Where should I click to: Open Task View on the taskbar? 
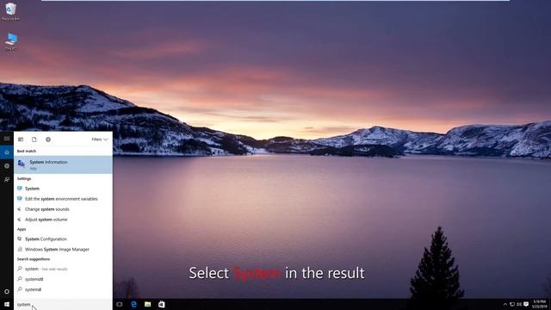point(120,304)
